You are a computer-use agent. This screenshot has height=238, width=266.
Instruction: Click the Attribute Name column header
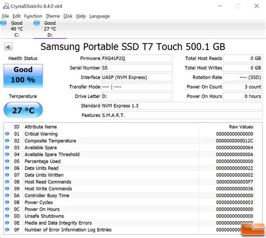[40, 127]
